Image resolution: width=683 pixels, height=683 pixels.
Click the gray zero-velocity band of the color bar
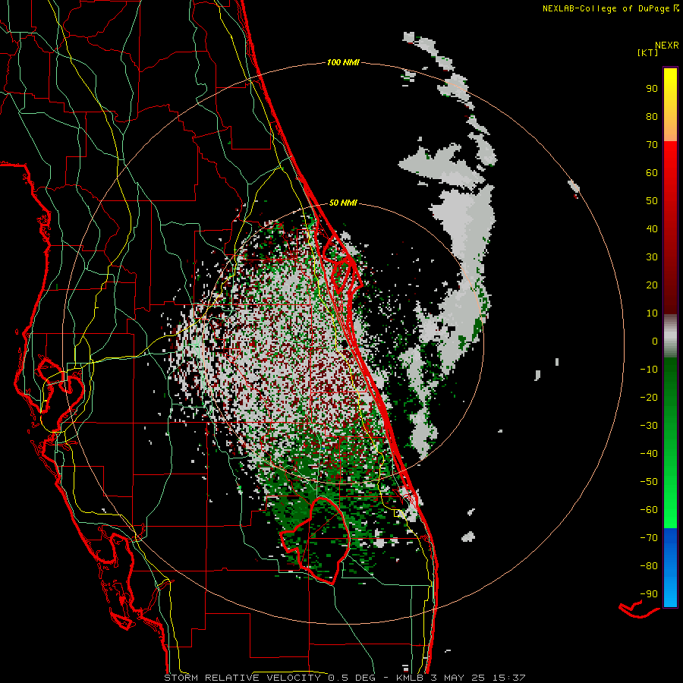coord(670,336)
